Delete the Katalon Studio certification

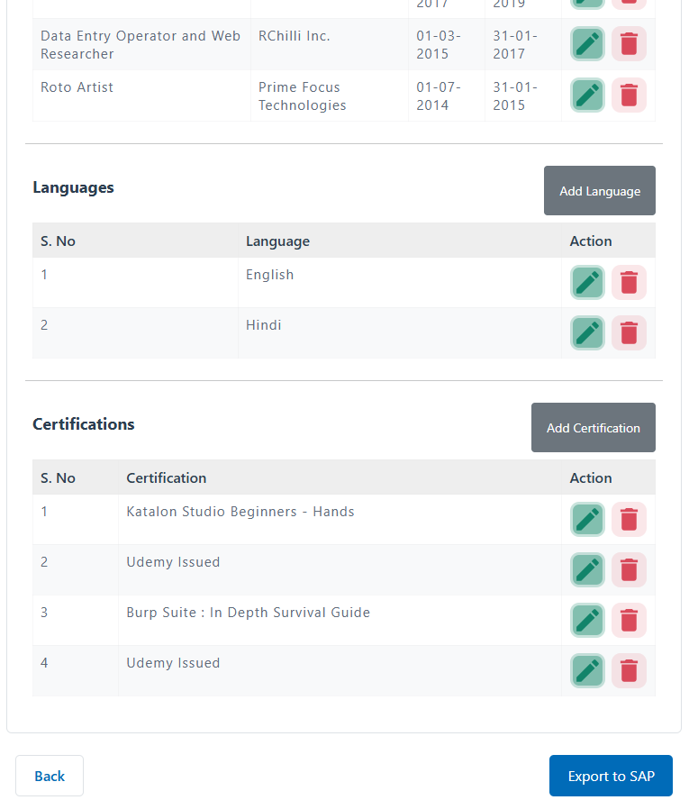629,520
